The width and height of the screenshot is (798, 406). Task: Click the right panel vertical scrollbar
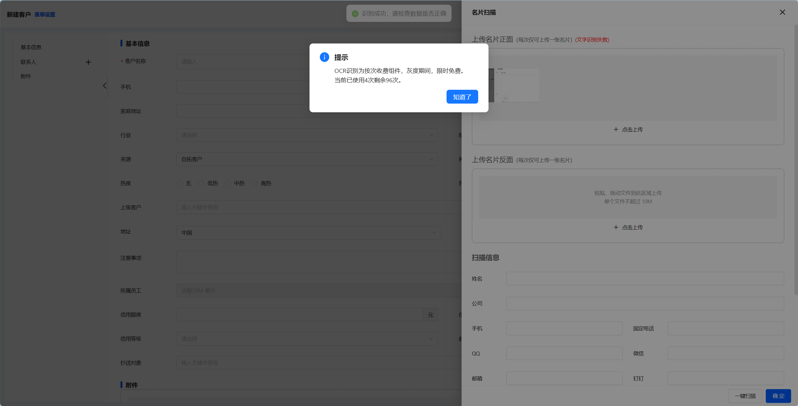coord(796,160)
